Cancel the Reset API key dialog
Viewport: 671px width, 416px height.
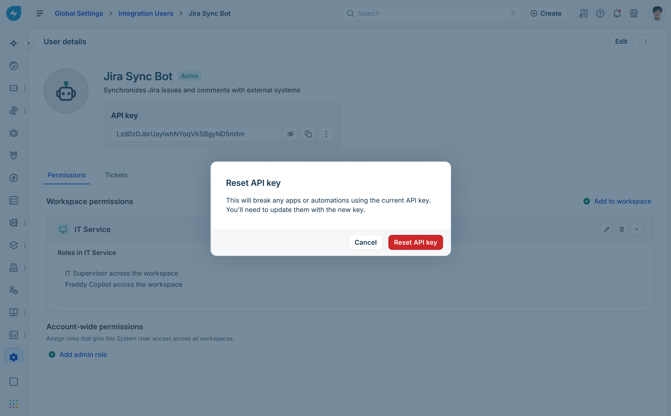[366, 242]
